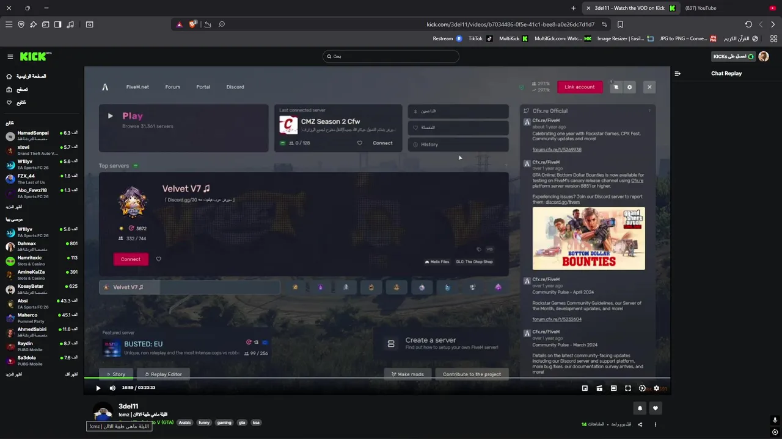The image size is (782, 439).
Task: Open the user profile avatar menu
Action: [764, 56]
